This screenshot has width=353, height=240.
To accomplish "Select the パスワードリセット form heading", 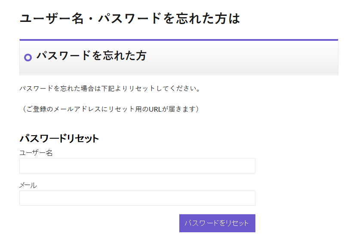I will tap(59, 138).
